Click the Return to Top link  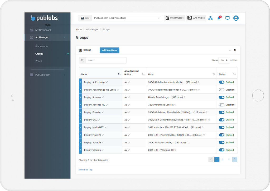pyautogui.click(x=85, y=170)
